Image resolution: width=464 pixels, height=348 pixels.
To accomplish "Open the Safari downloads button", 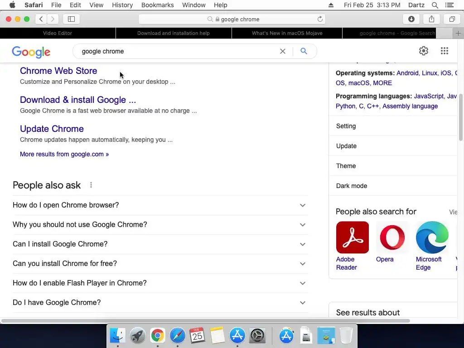I will [x=411, y=19].
